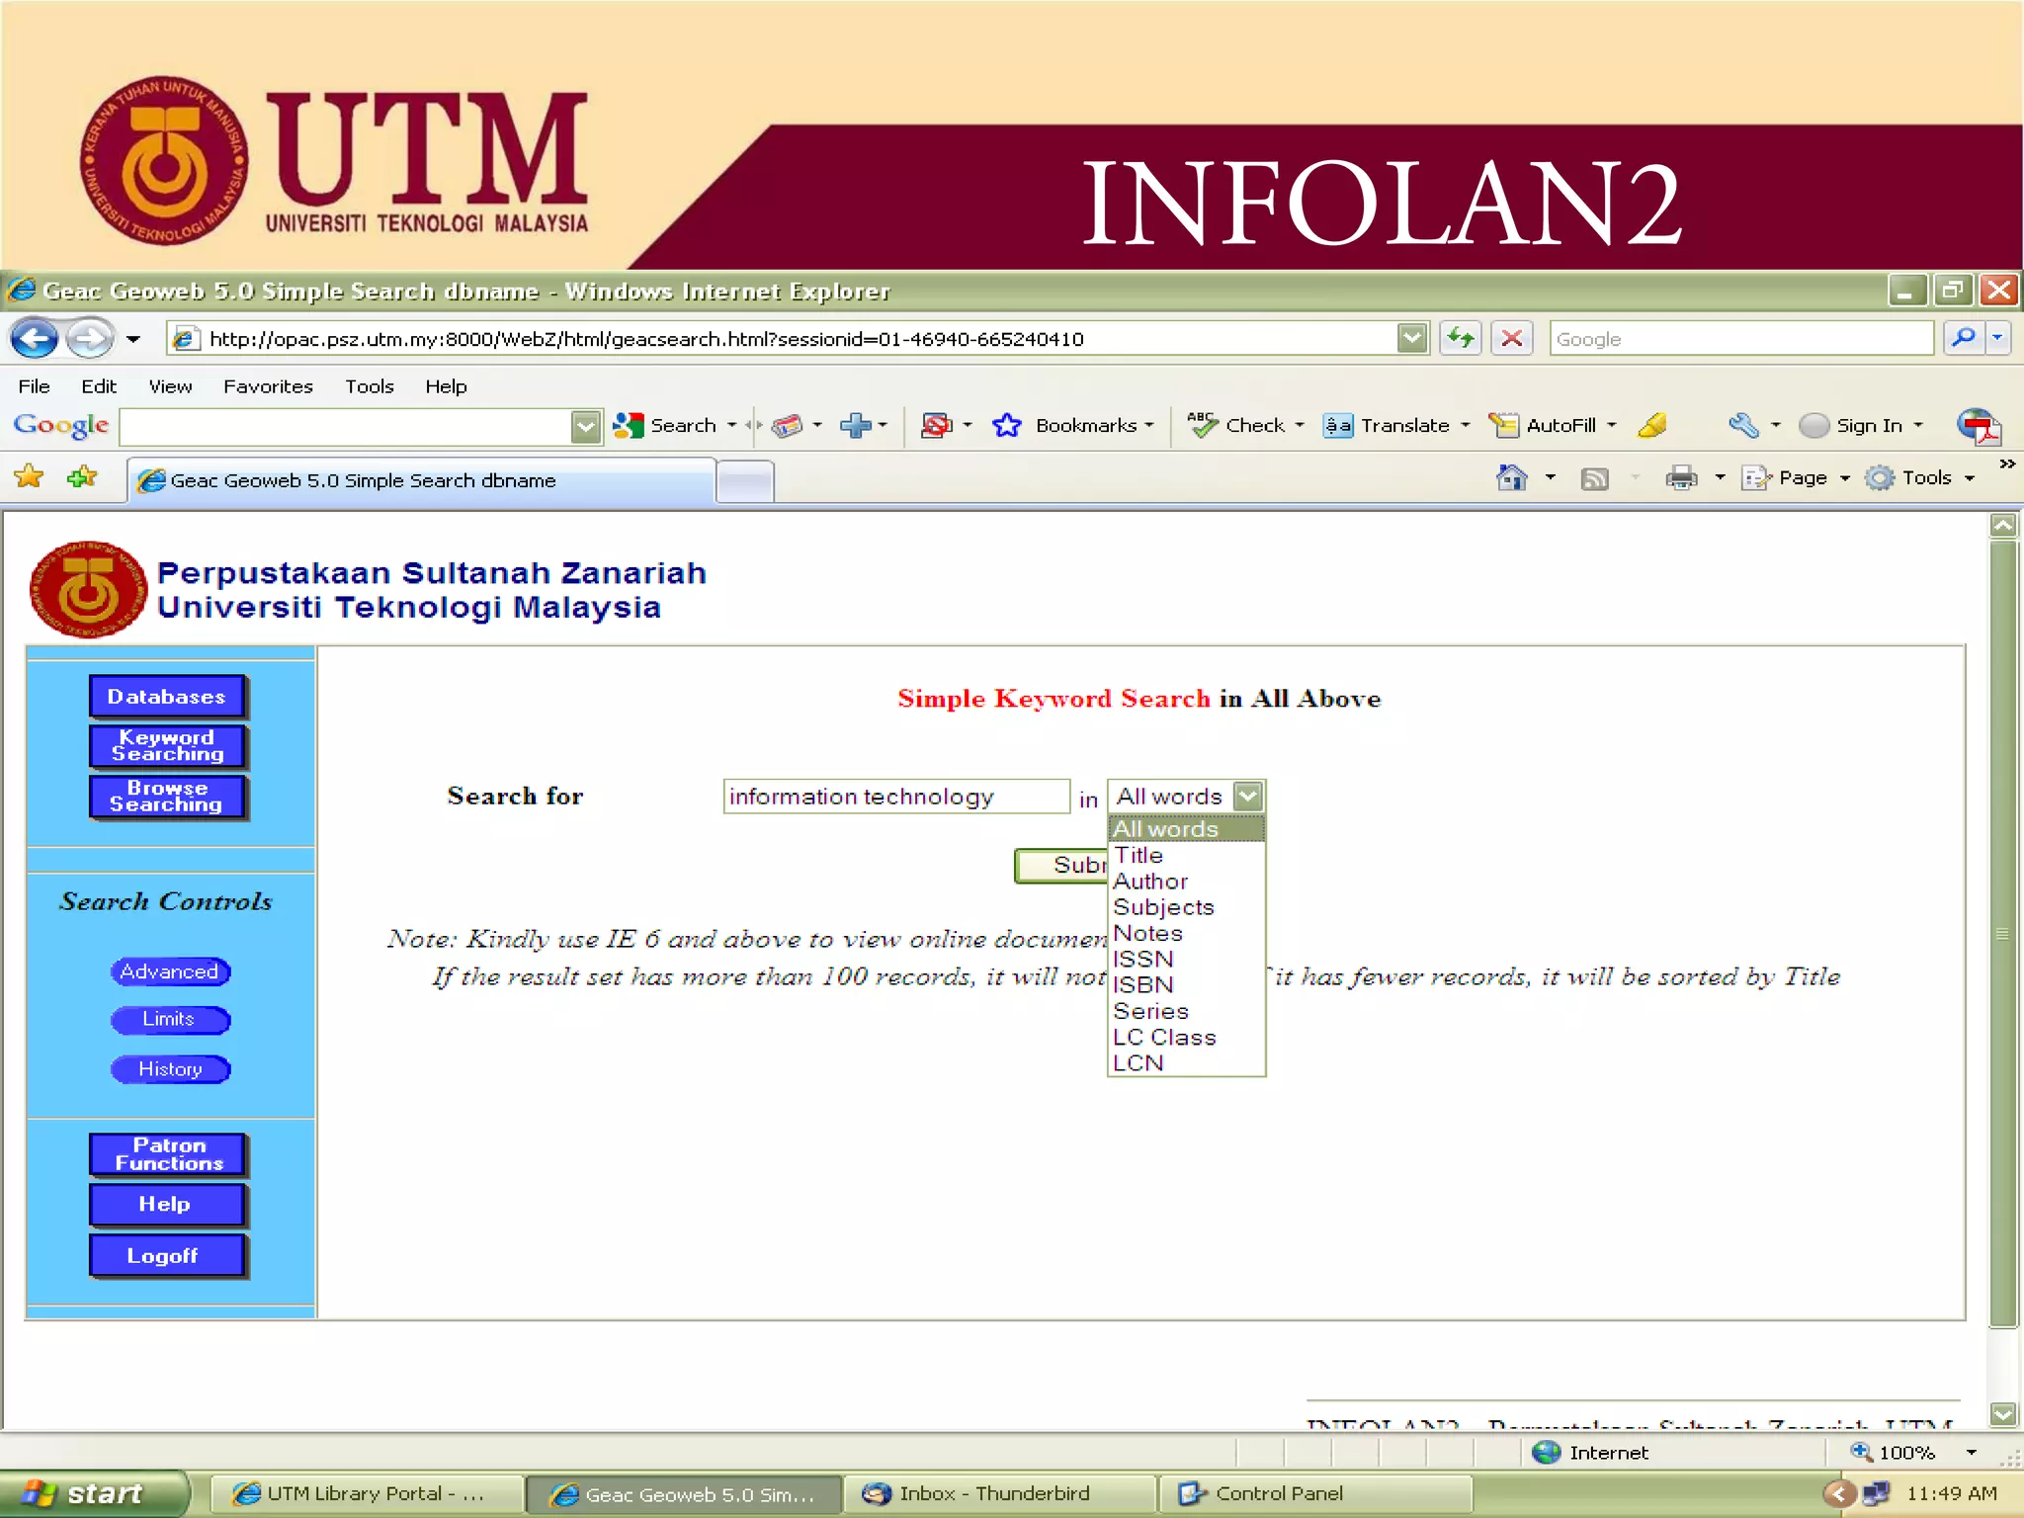The image size is (2024, 1518).
Task: Click the Submit search button
Action: click(x=1062, y=866)
